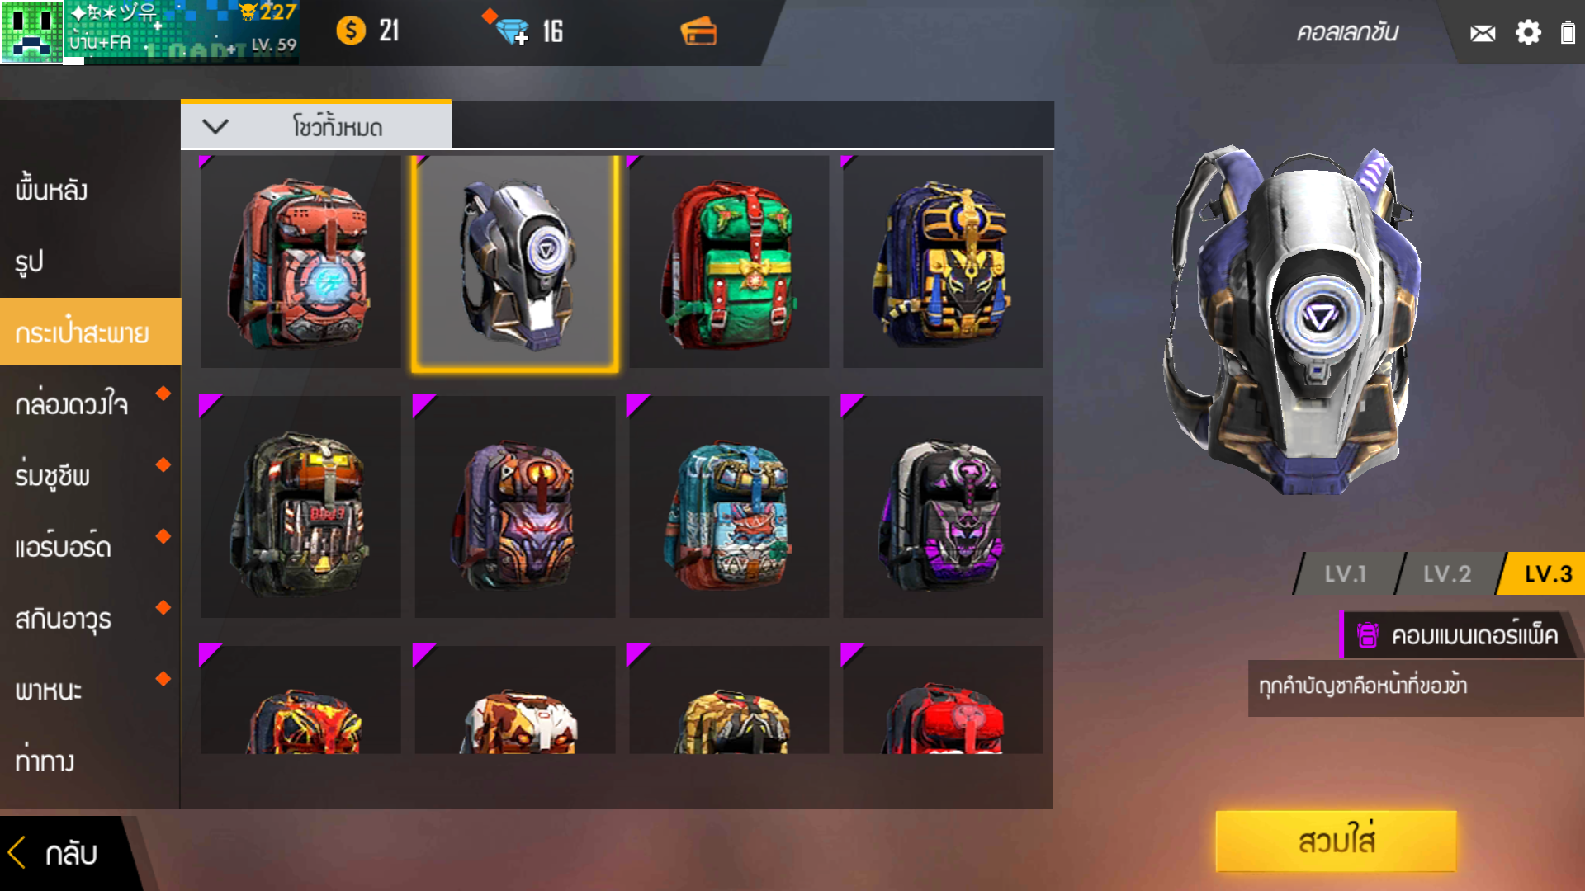The image size is (1585, 891).
Task: Open the mail envelope icon
Action: 1483,33
